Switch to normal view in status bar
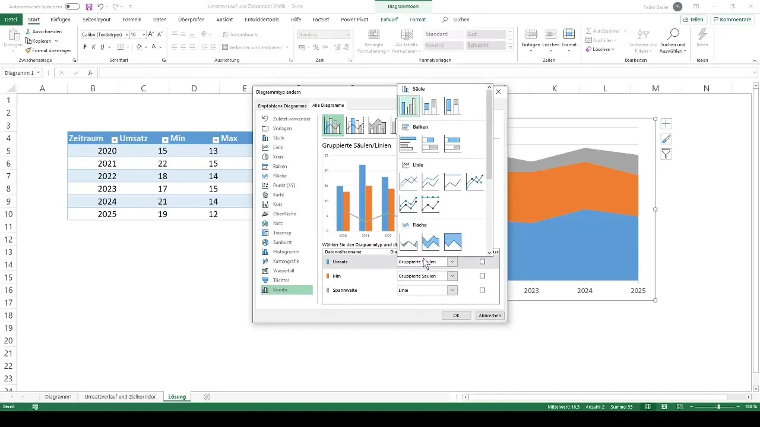This screenshot has width=760, height=427. pos(648,407)
